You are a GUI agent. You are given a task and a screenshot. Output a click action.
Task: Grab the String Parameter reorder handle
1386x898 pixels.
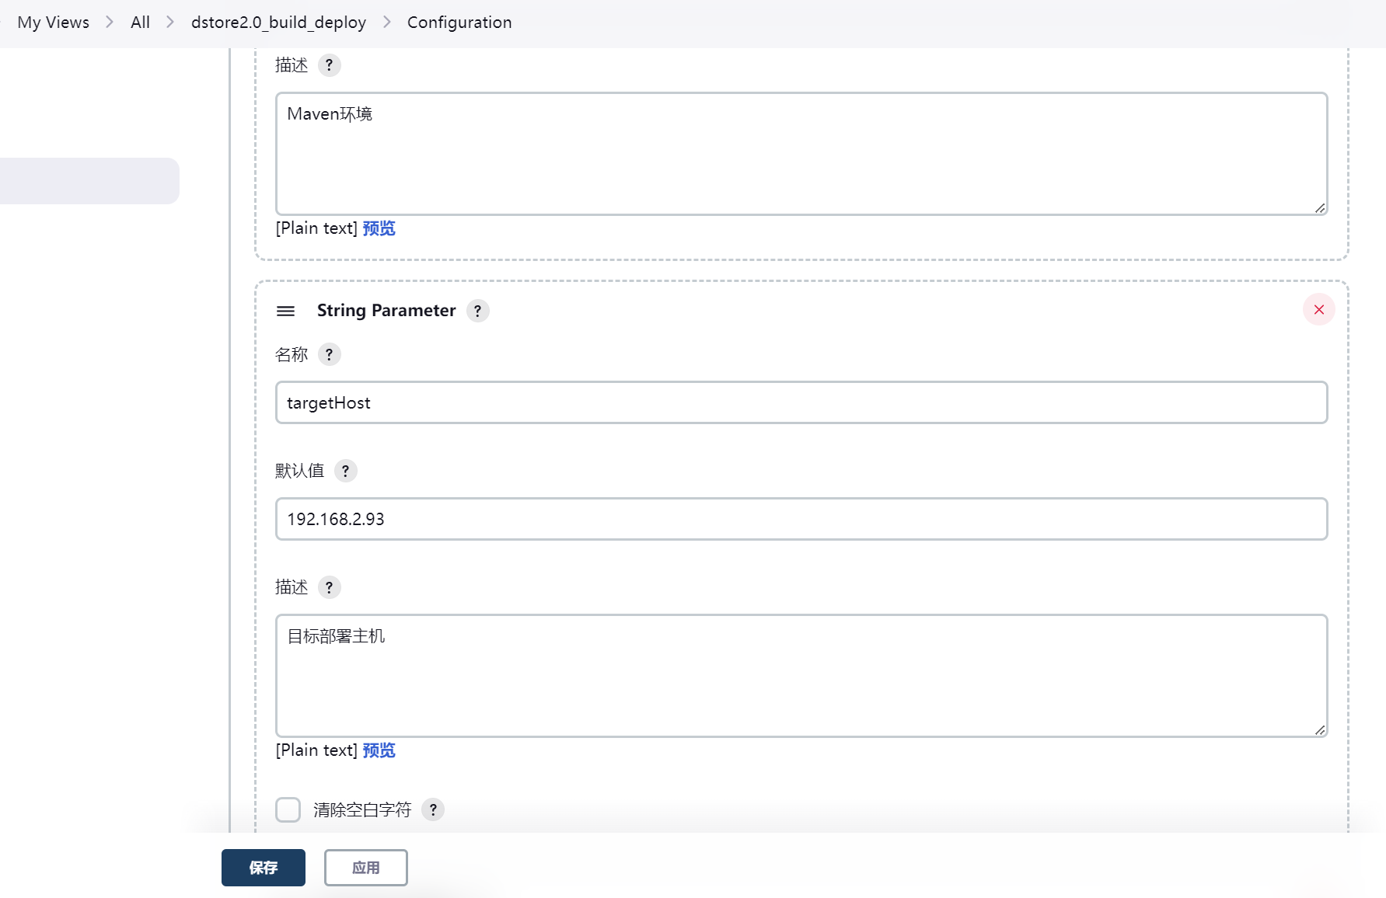click(x=286, y=311)
